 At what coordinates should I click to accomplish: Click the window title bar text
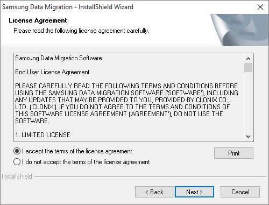tap(68, 7)
